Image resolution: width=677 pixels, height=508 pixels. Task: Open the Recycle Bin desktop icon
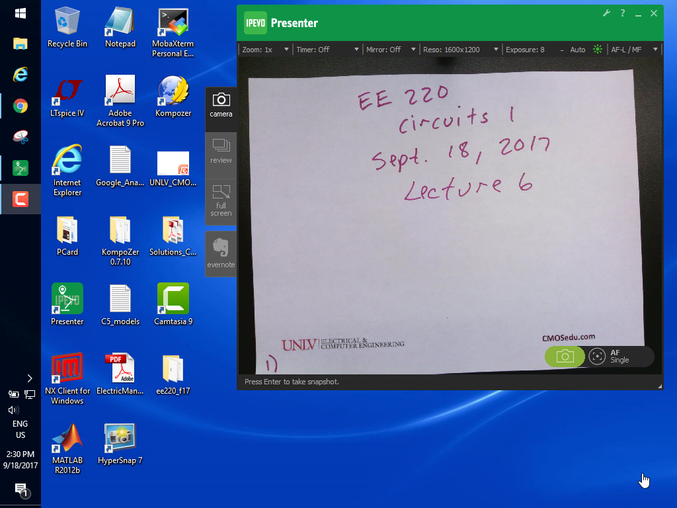pyautogui.click(x=67, y=26)
